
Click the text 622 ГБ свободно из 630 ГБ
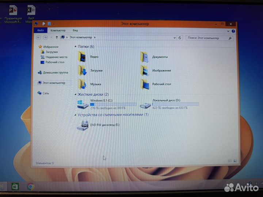(170, 108)
